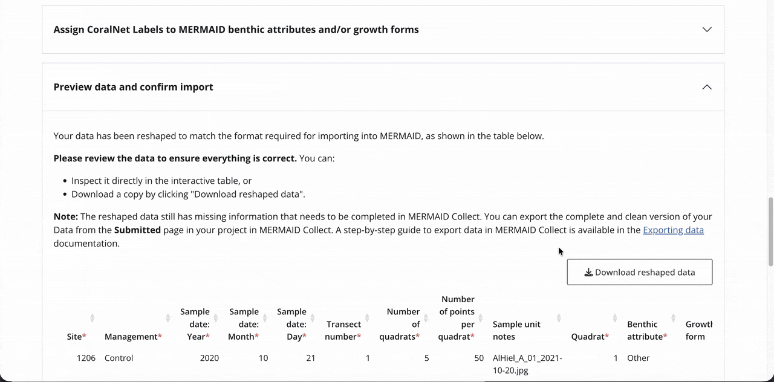Image resolution: width=774 pixels, height=382 pixels.
Task: Click the 'Preview data and confirm import' heading
Action: pyautogui.click(x=133, y=87)
